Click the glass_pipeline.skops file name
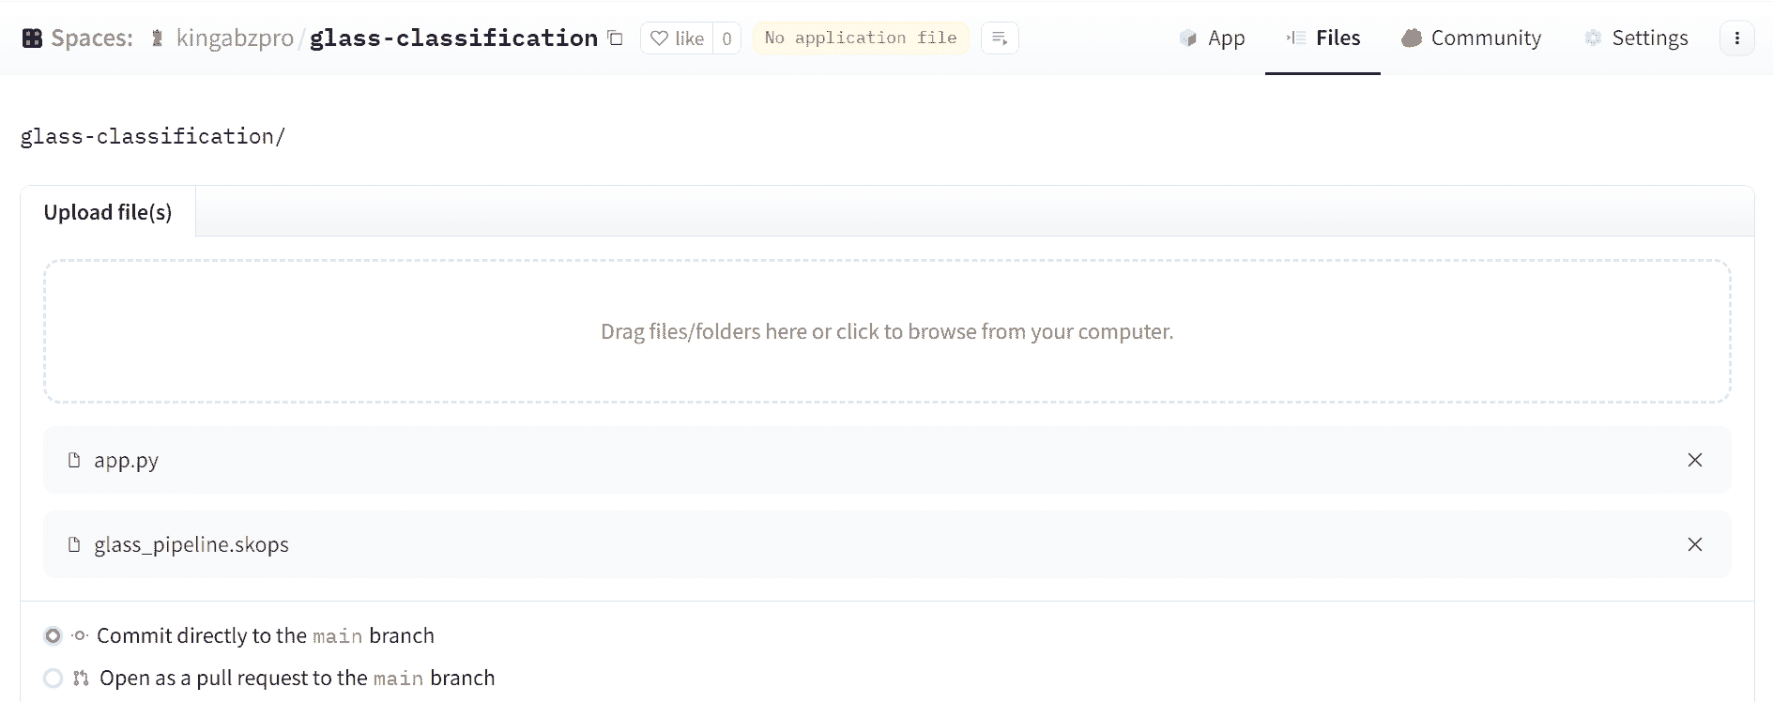The width and height of the screenshot is (1773, 702). coord(191,544)
